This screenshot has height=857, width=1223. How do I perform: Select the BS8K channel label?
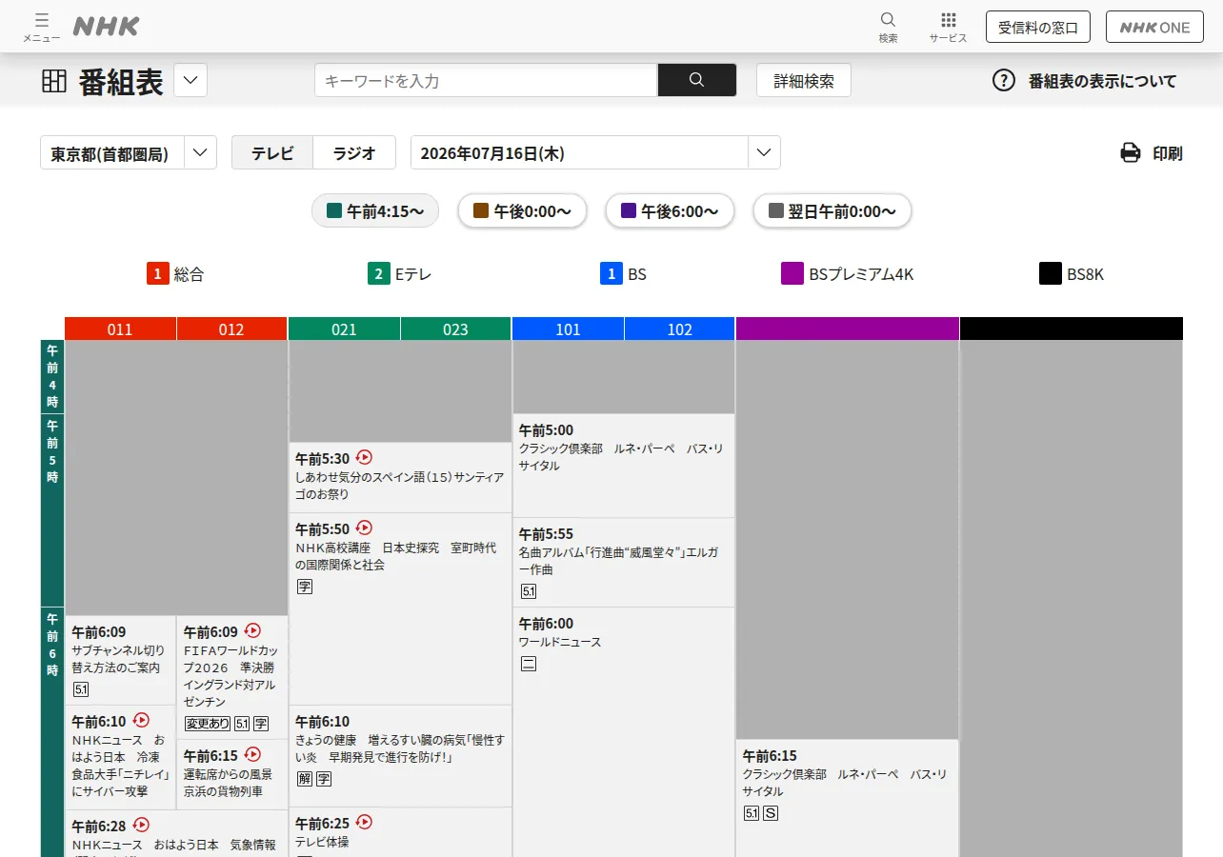(1072, 274)
